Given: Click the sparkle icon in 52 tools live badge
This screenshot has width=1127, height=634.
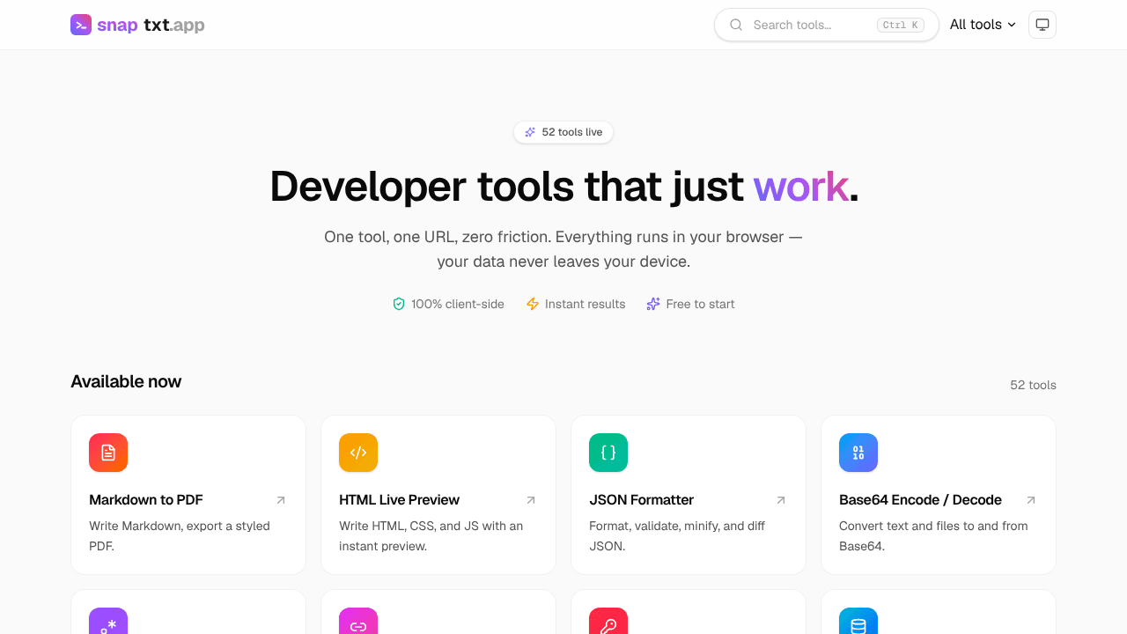Looking at the screenshot, I should (x=530, y=132).
